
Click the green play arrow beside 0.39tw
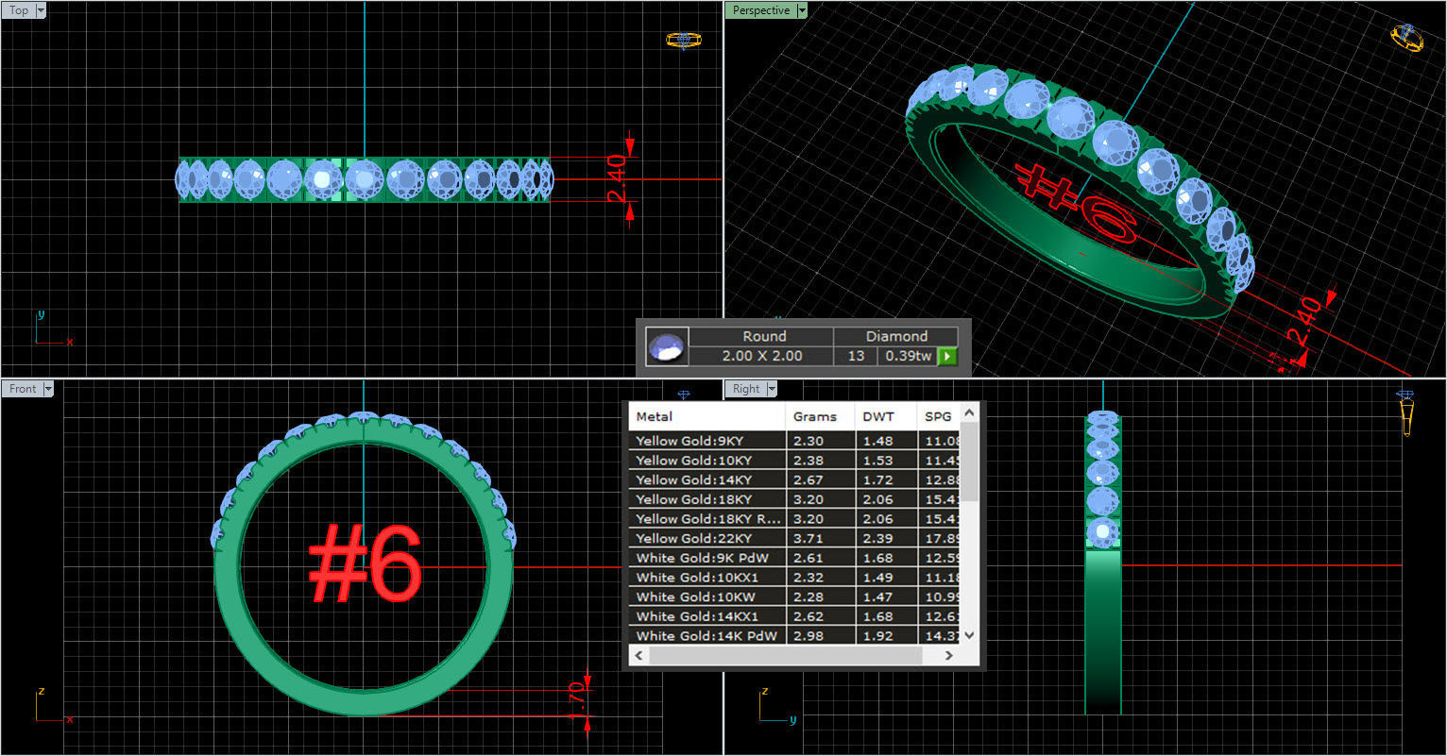click(946, 357)
